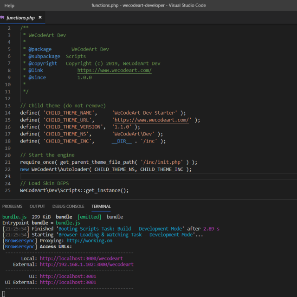
Task: Click the '// Load Skin DEPS' comment
Action: pos(45,183)
